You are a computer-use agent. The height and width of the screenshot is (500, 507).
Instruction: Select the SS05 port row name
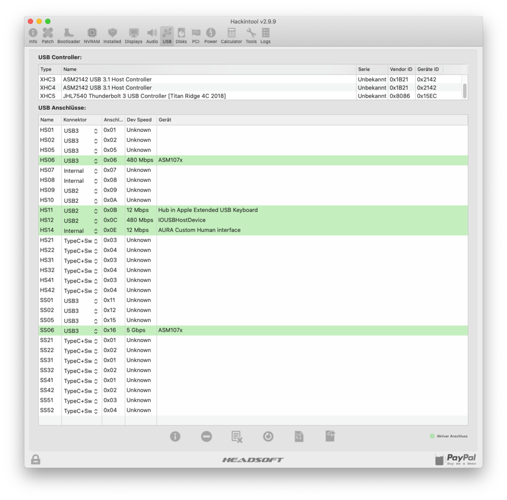coord(47,320)
